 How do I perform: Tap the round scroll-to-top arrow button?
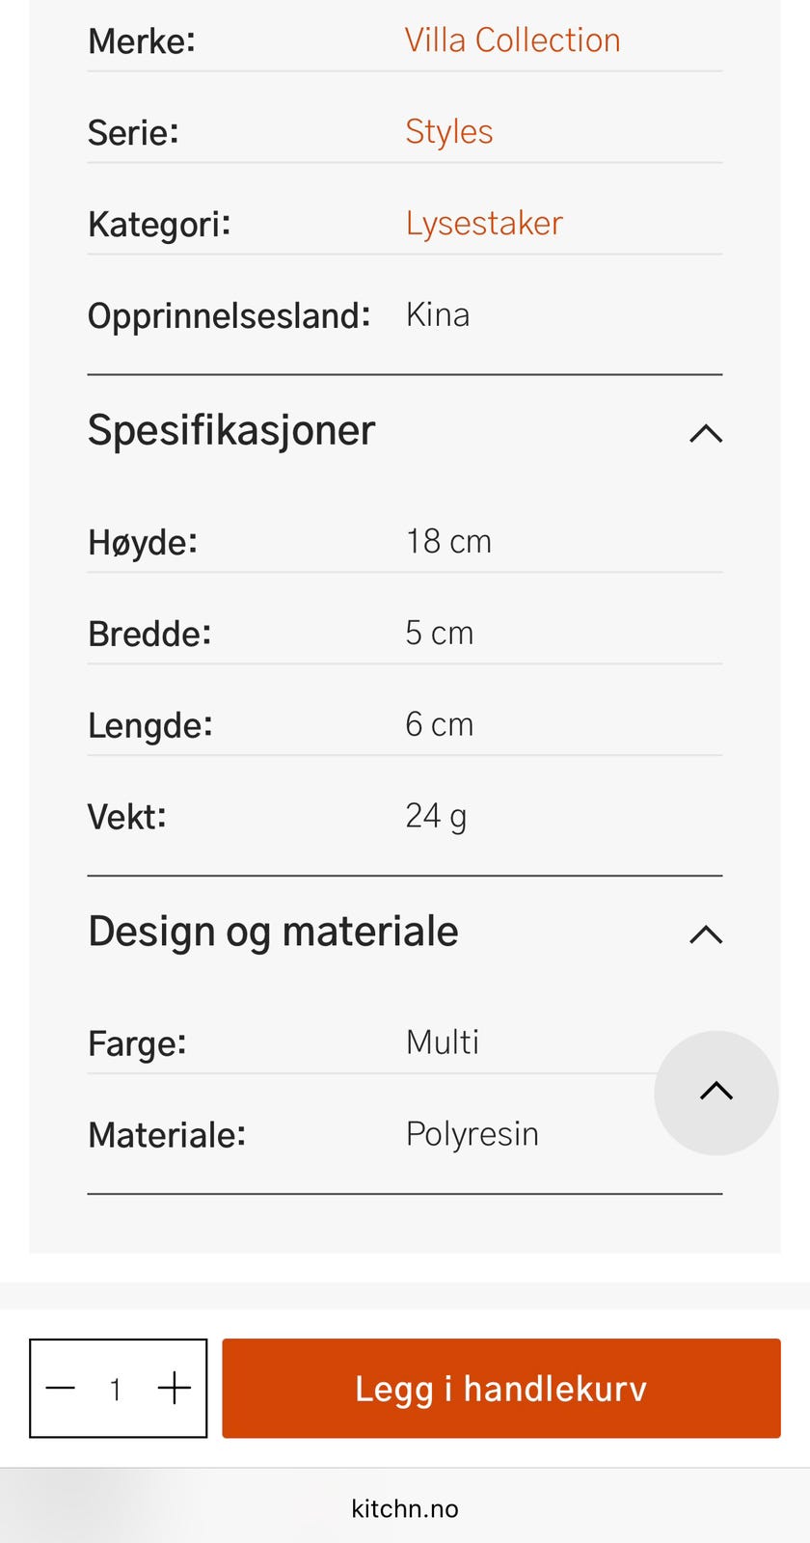(715, 1092)
